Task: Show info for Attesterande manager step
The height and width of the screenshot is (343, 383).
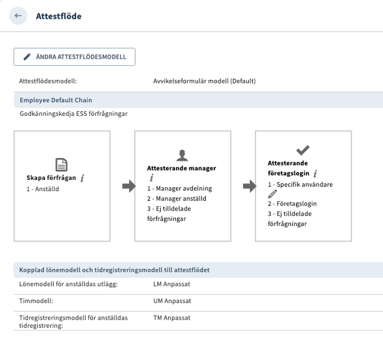Action: 151,178
